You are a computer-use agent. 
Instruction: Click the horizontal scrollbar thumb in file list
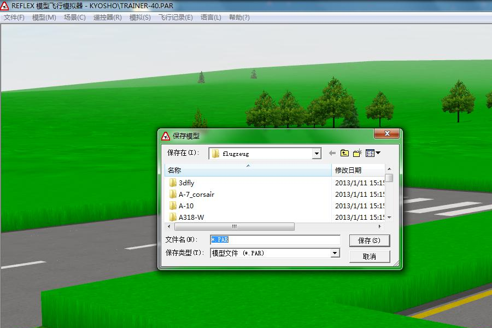click(x=235, y=226)
